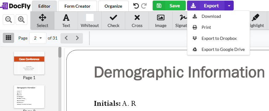Click the 'Initials: A. R' text
The image size is (269, 111).
coord(115,103)
